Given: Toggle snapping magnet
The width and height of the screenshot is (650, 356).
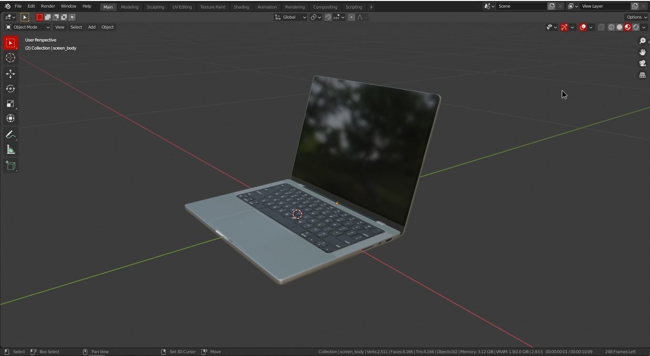Looking at the screenshot, I should coord(328,17).
